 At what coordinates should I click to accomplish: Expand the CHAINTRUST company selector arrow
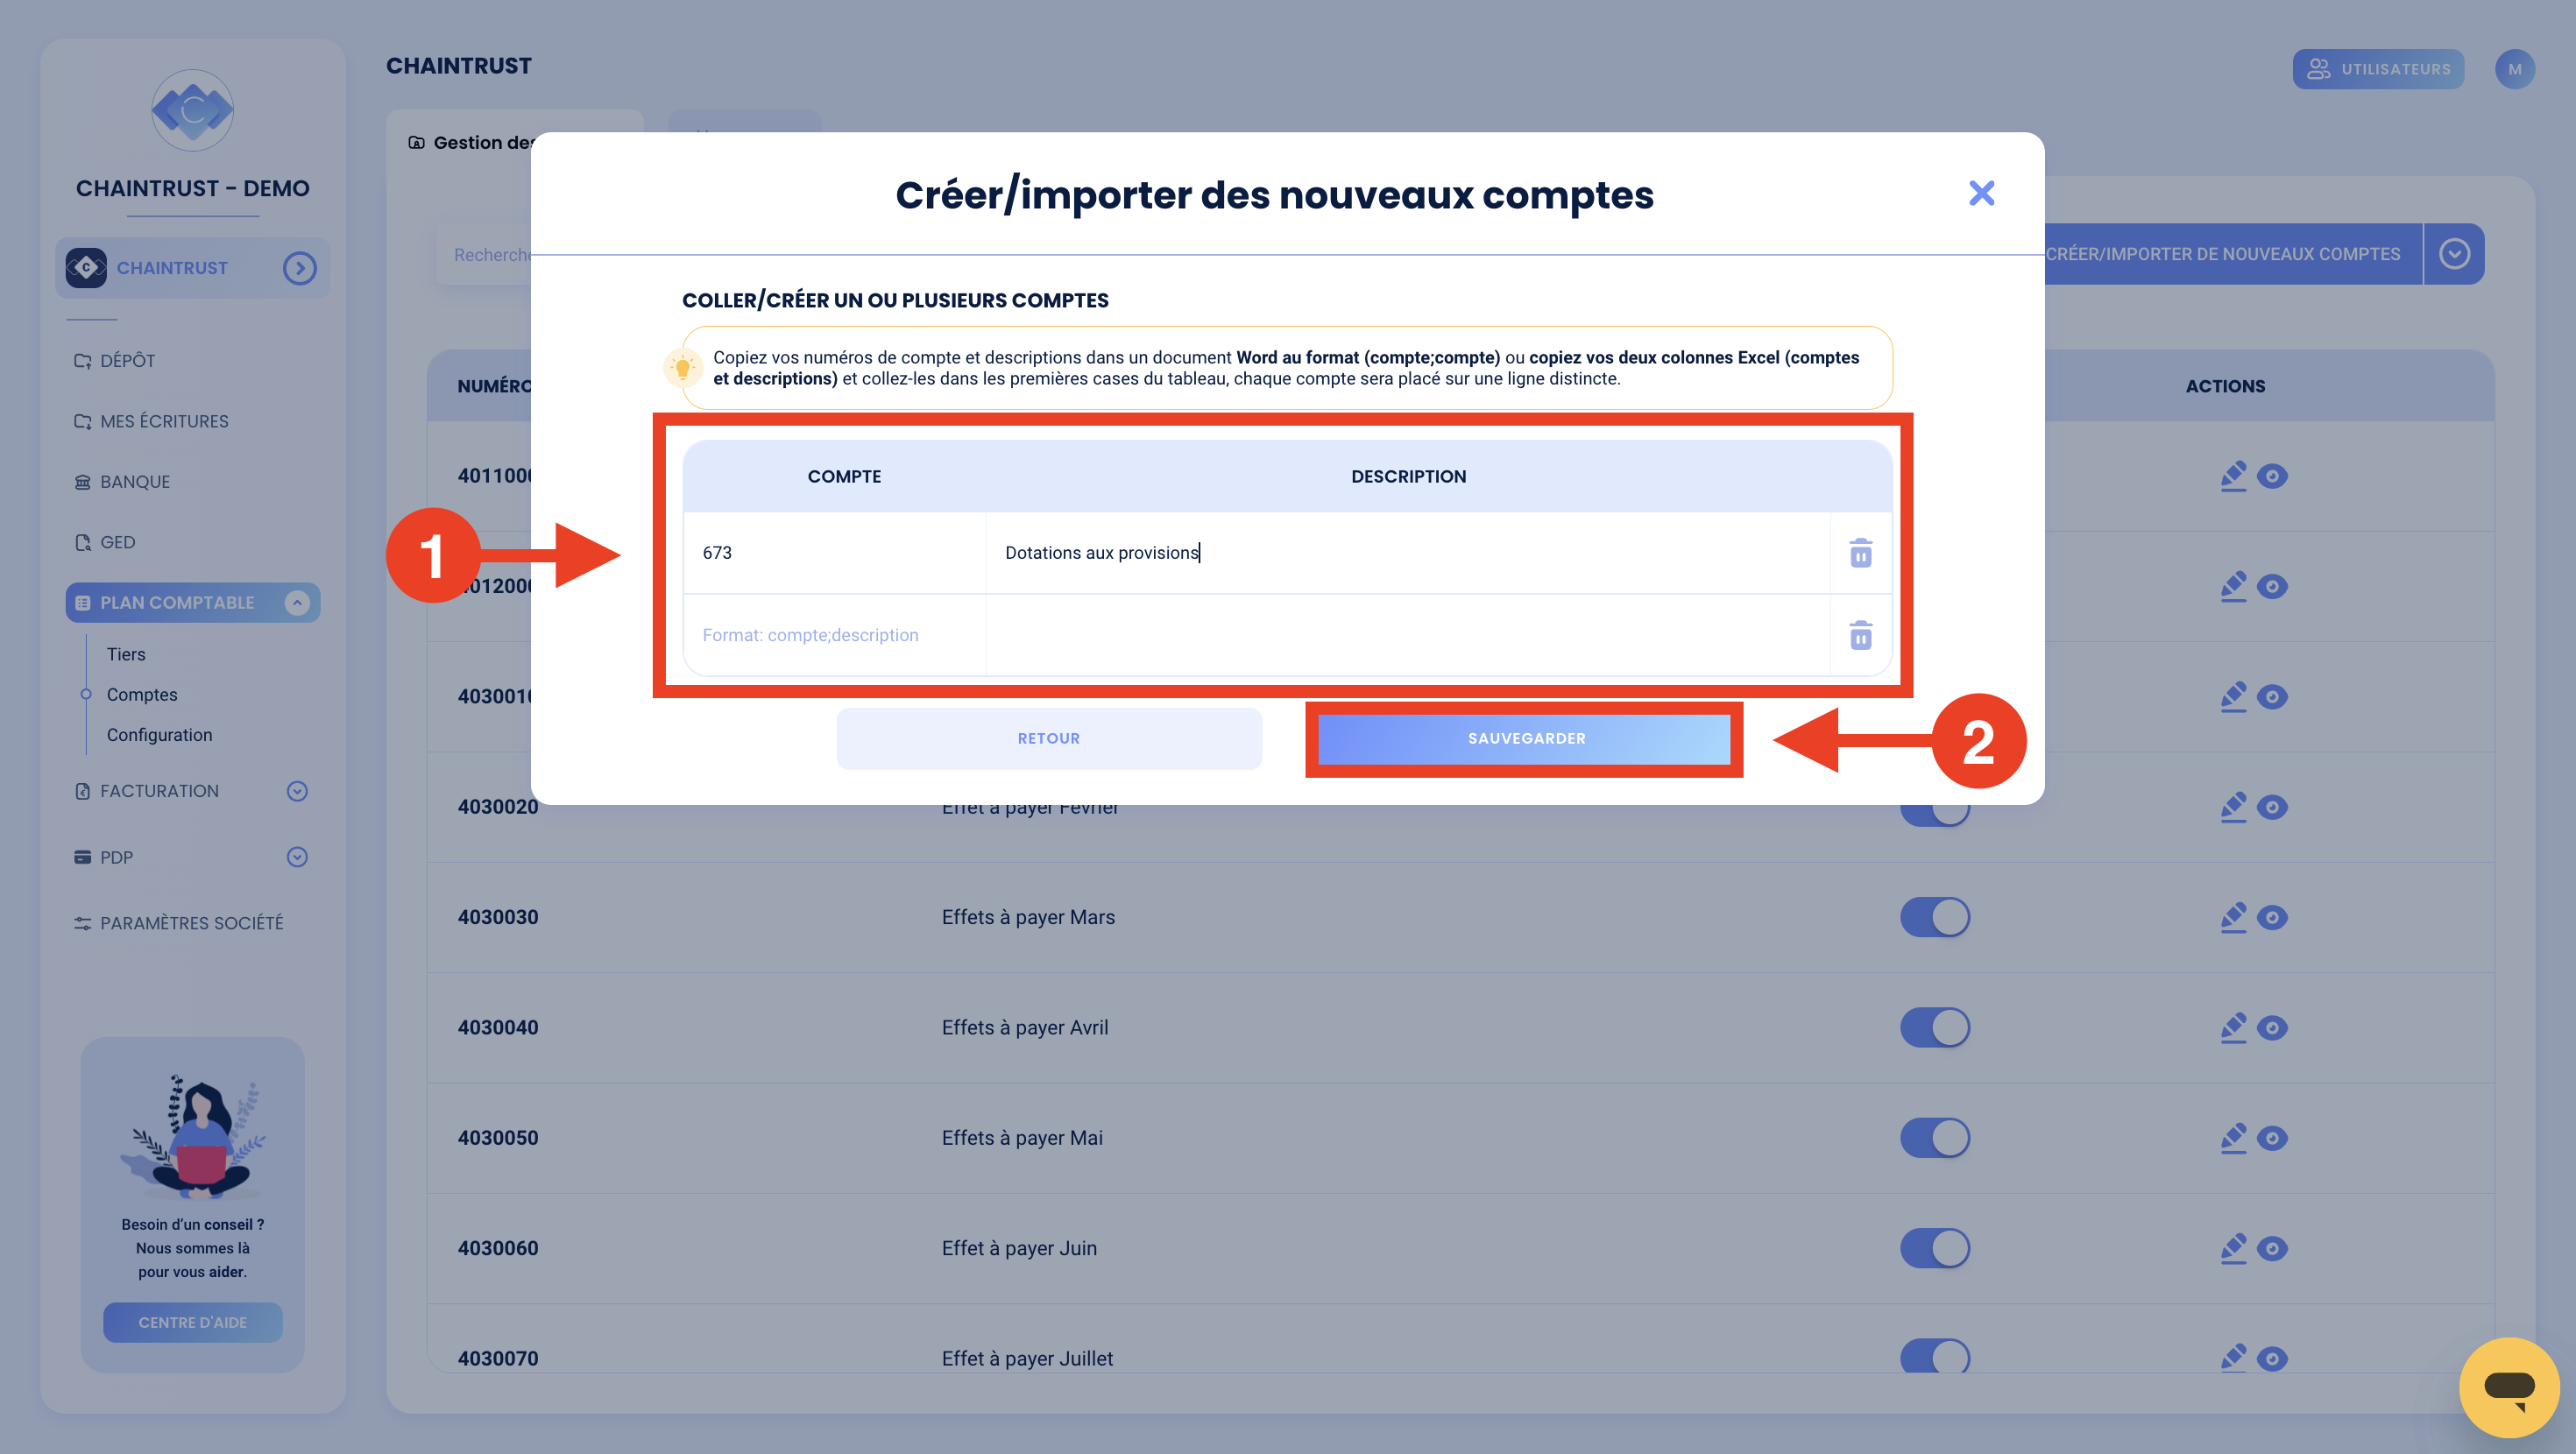click(x=299, y=268)
